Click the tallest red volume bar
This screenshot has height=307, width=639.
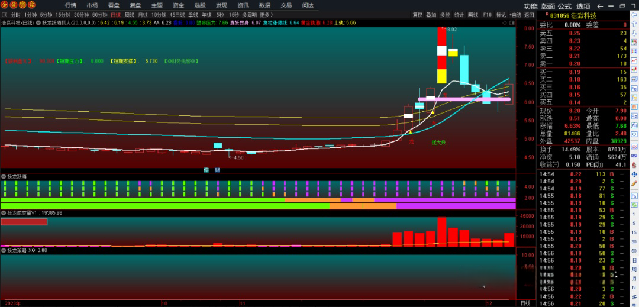(441, 231)
